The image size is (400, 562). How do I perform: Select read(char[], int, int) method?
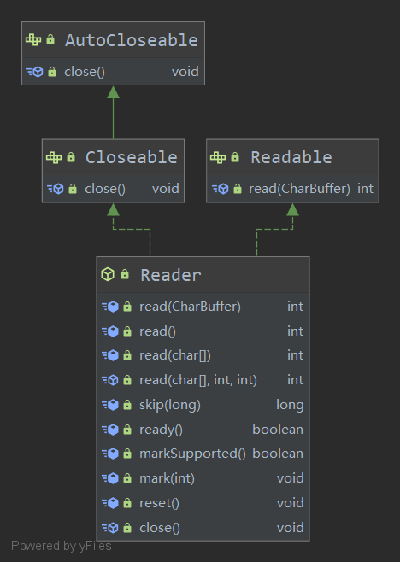pyautogui.click(x=198, y=380)
